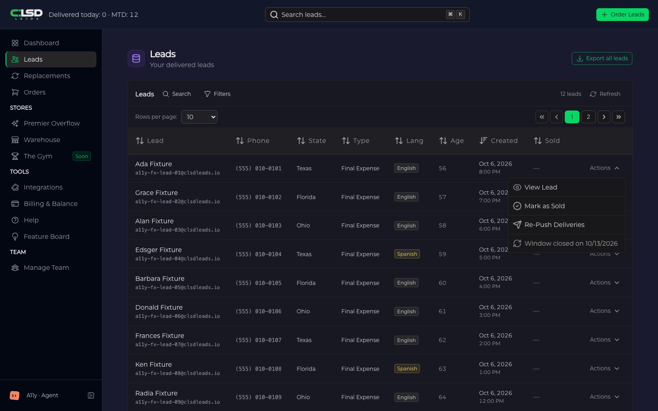The width and height of the screenshot is (658, 411).
Task: Refresh the leads table
Action: point(605,94)
